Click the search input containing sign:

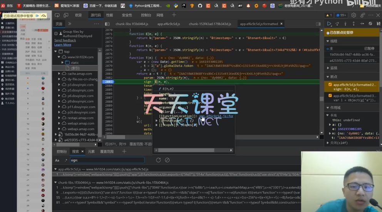[107, 160]
